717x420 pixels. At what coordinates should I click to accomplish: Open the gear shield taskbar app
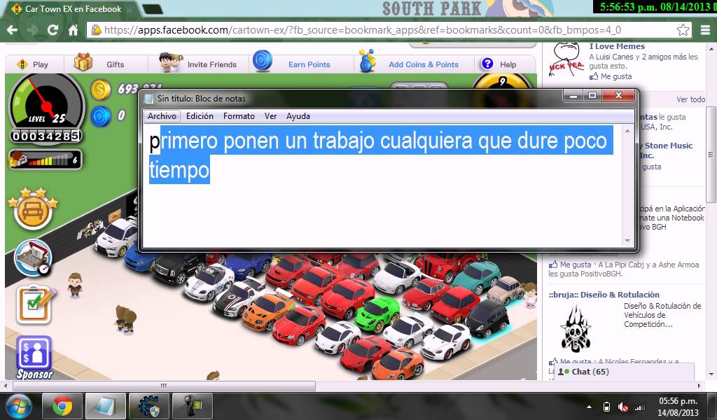click(x=149, y=406)
